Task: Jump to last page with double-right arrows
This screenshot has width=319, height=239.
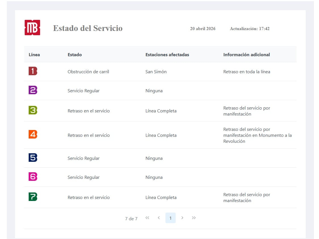Action: click(x=194, y=218)
